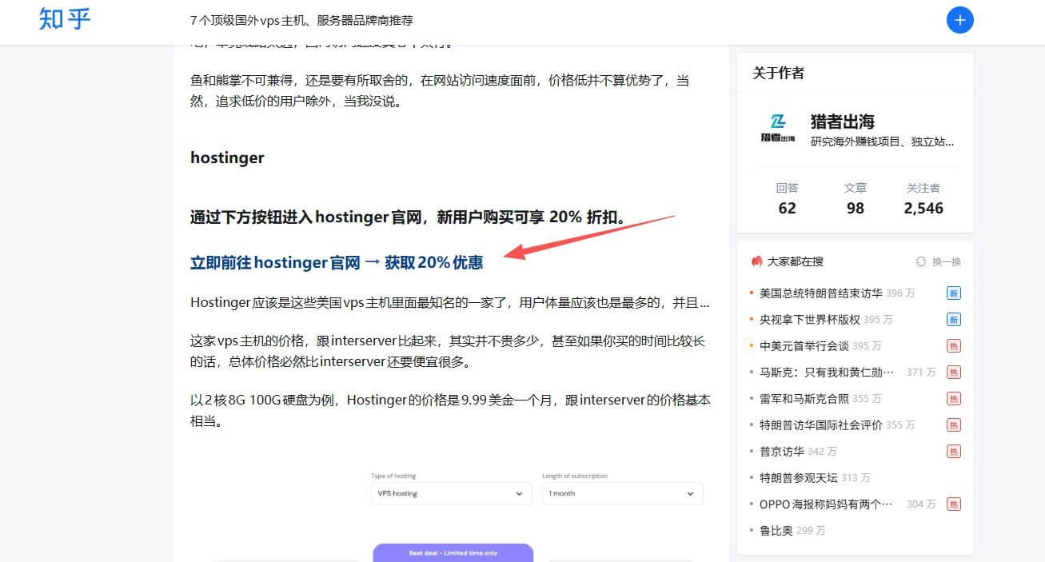Image resolution: width=1045 pixels, height=562 pixels.
Task: Open the Zhihu logo homepage
Action: [x=66, y=19]
